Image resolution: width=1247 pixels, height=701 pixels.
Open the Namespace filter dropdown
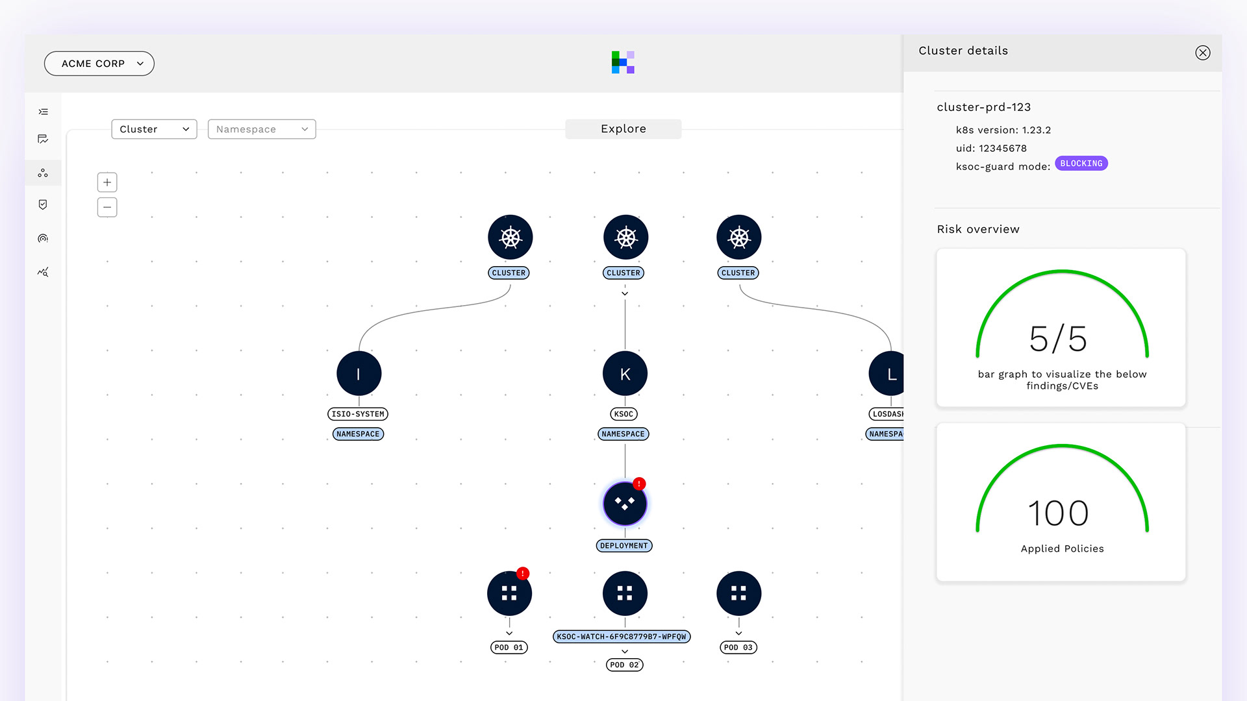click(262, 129)
